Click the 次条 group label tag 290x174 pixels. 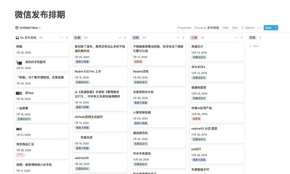[136, 38]
